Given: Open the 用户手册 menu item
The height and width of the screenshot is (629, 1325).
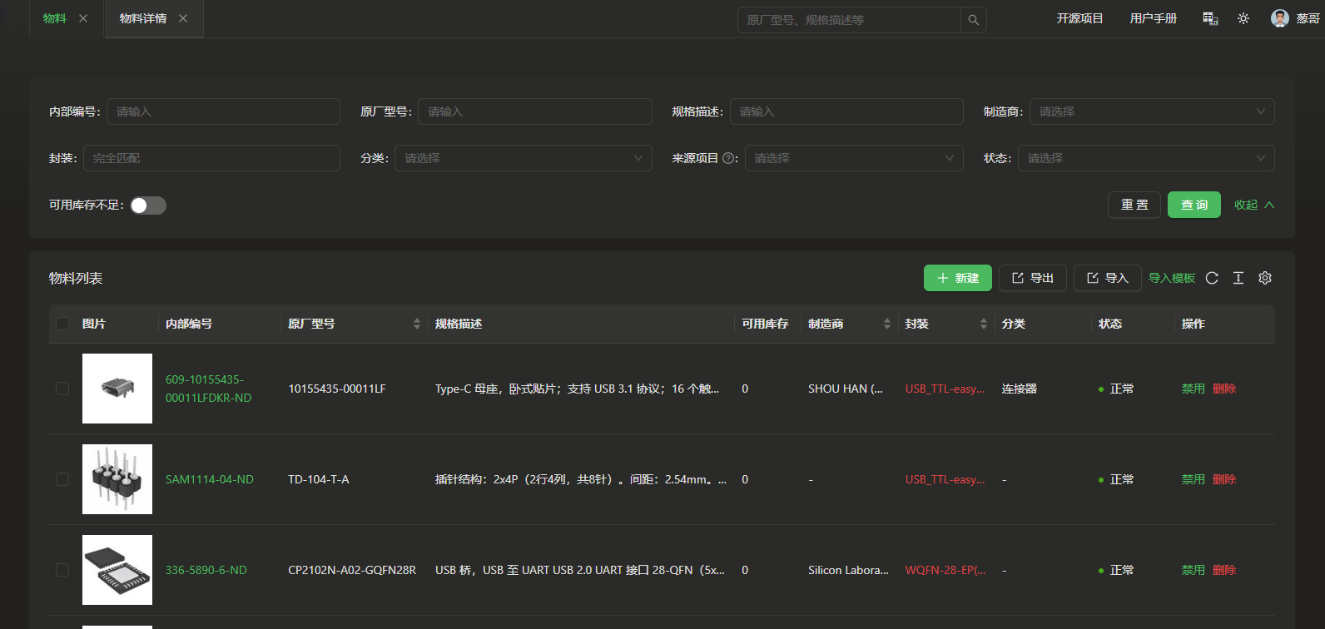Looking at the screenshot, I should click(x=1153, y=18).
